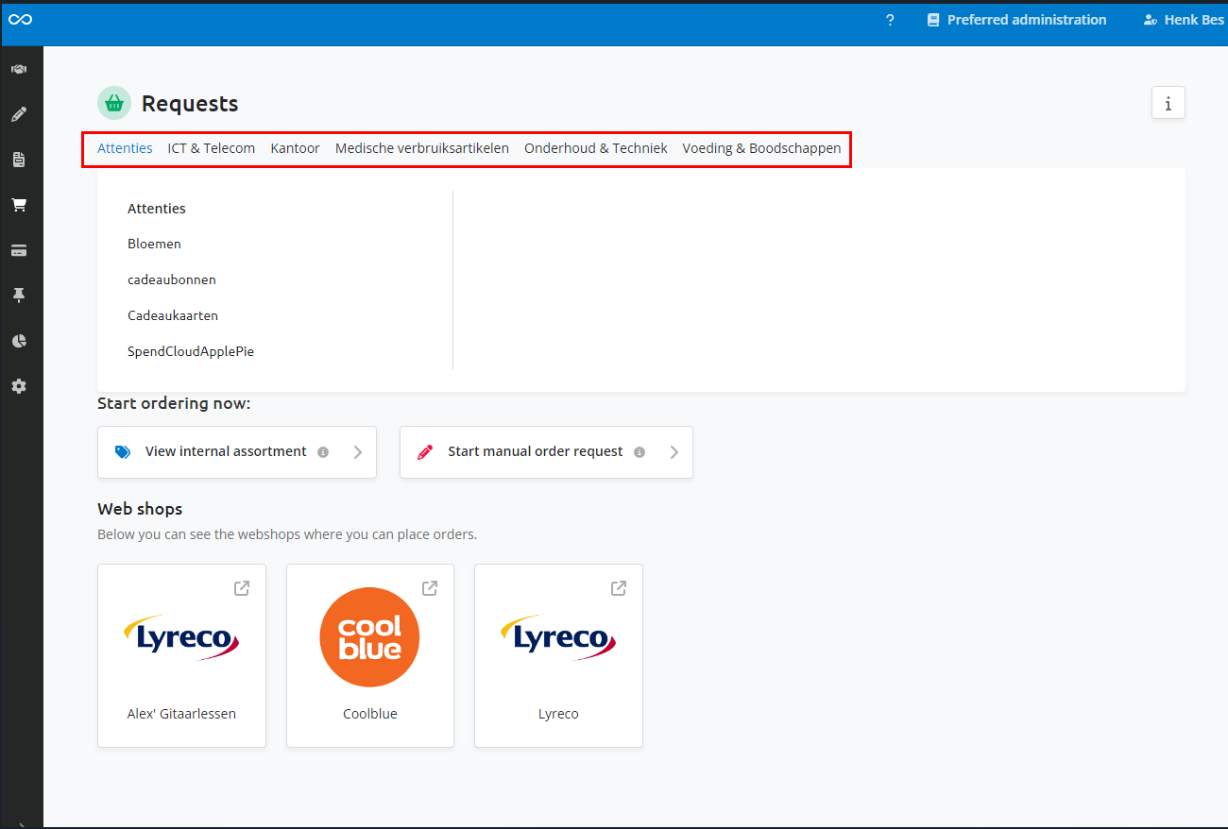Open the settings gear in sidebar
The height and width of the screenshot is (829, 1228).
click(19, 386)
